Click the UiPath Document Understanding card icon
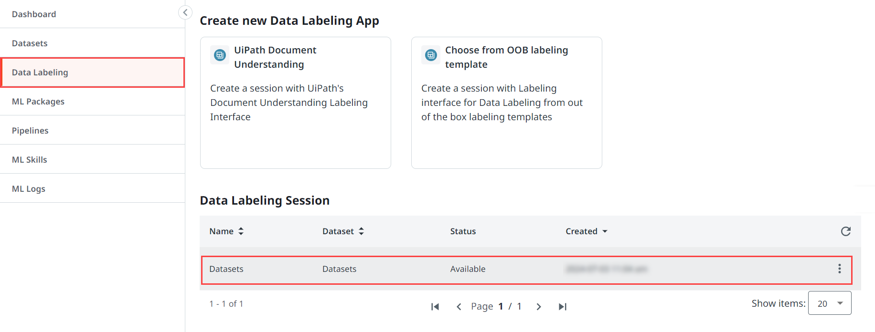Image resolution: width=875 pixels, height=332 pixels. pyautogui.click(x=220, y=55)
